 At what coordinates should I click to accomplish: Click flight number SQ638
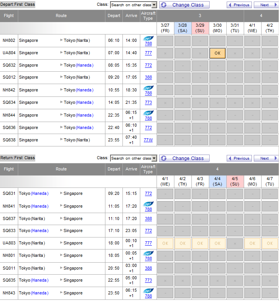coord(9,140)
